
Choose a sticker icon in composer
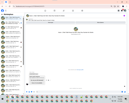tap(31, 92)
